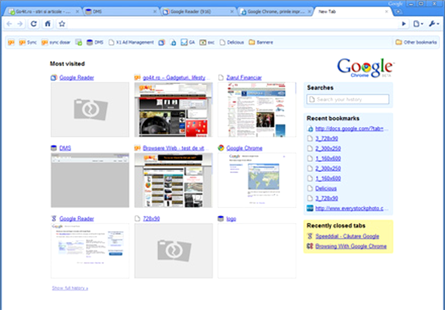Screen dimensions: 445x310
Task: Reopen the Speeddial - Cautare Google tab
Action: tap(347, 237)
